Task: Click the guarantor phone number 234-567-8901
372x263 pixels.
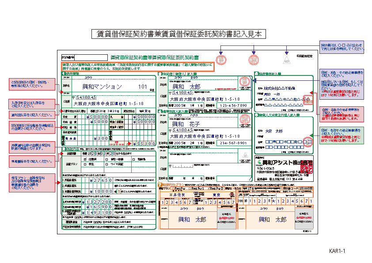Action: tap(233, 143)
